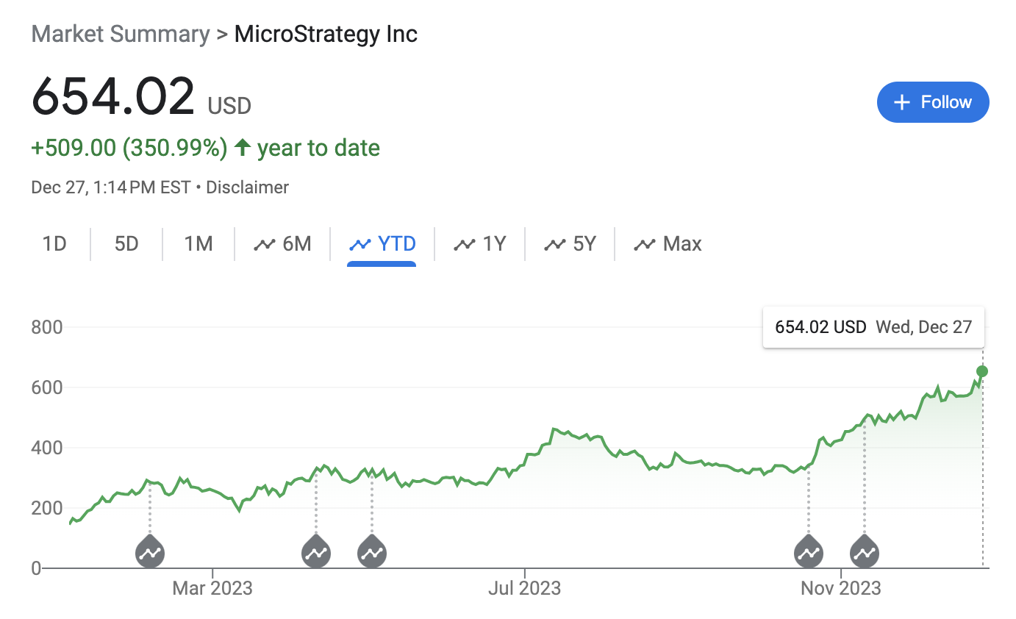Viewport: 1016px width, 619px height.
Task: Click the event marker icon in mid-April
Action: [x=316, y=553]
